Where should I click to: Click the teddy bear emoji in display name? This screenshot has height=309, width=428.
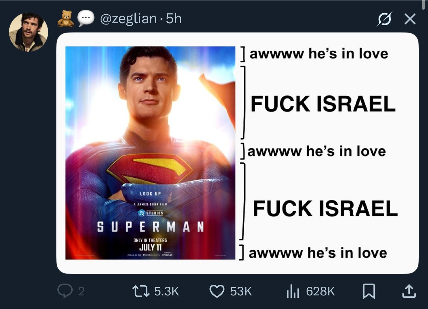coord(66,18)
